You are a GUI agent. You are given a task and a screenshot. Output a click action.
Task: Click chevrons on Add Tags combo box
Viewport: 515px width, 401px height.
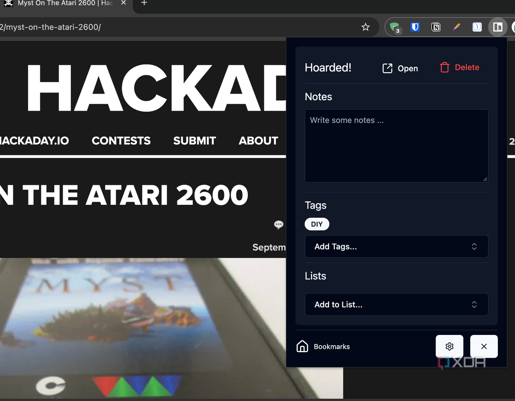474,247
